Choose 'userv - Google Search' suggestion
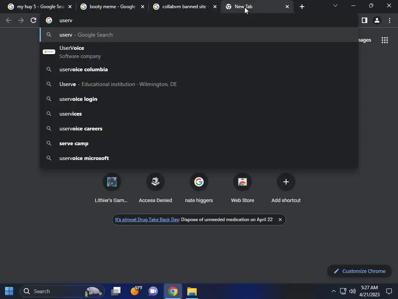This screenshot has height=299, width=398. tap(199, 35)
